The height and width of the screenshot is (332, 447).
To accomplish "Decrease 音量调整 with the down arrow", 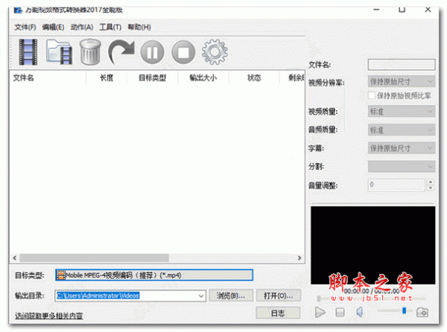I will (431, 188).
